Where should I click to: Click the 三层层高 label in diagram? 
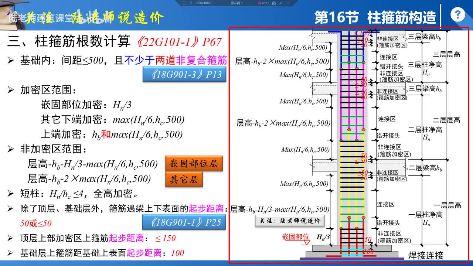click(x=447, y=54)
